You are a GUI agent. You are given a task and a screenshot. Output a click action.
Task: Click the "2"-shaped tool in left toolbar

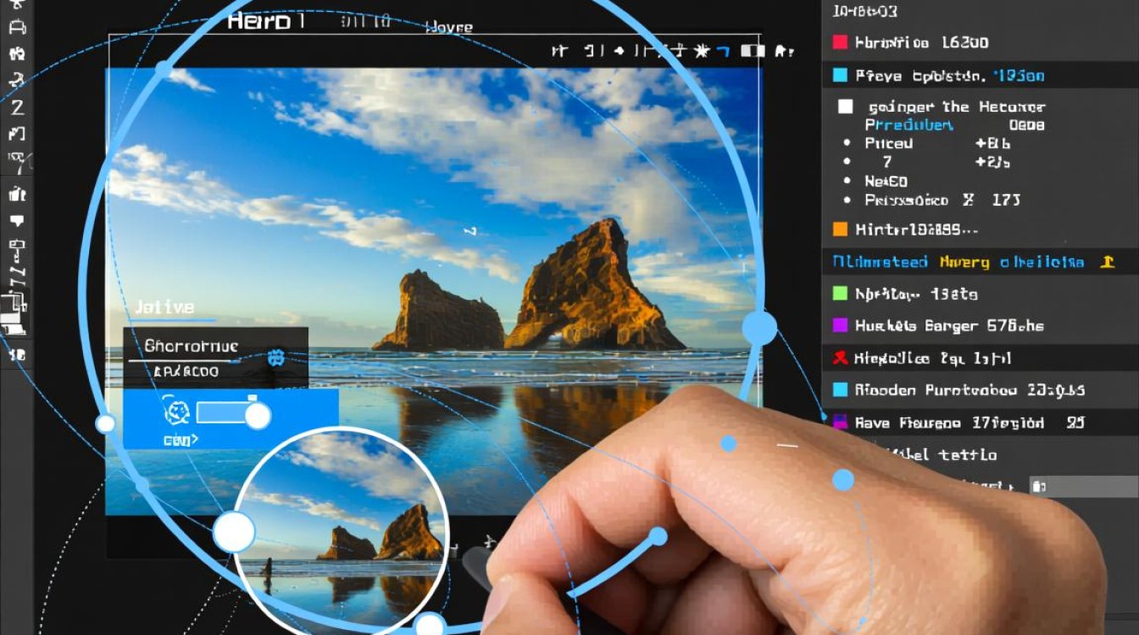[16, 108]
